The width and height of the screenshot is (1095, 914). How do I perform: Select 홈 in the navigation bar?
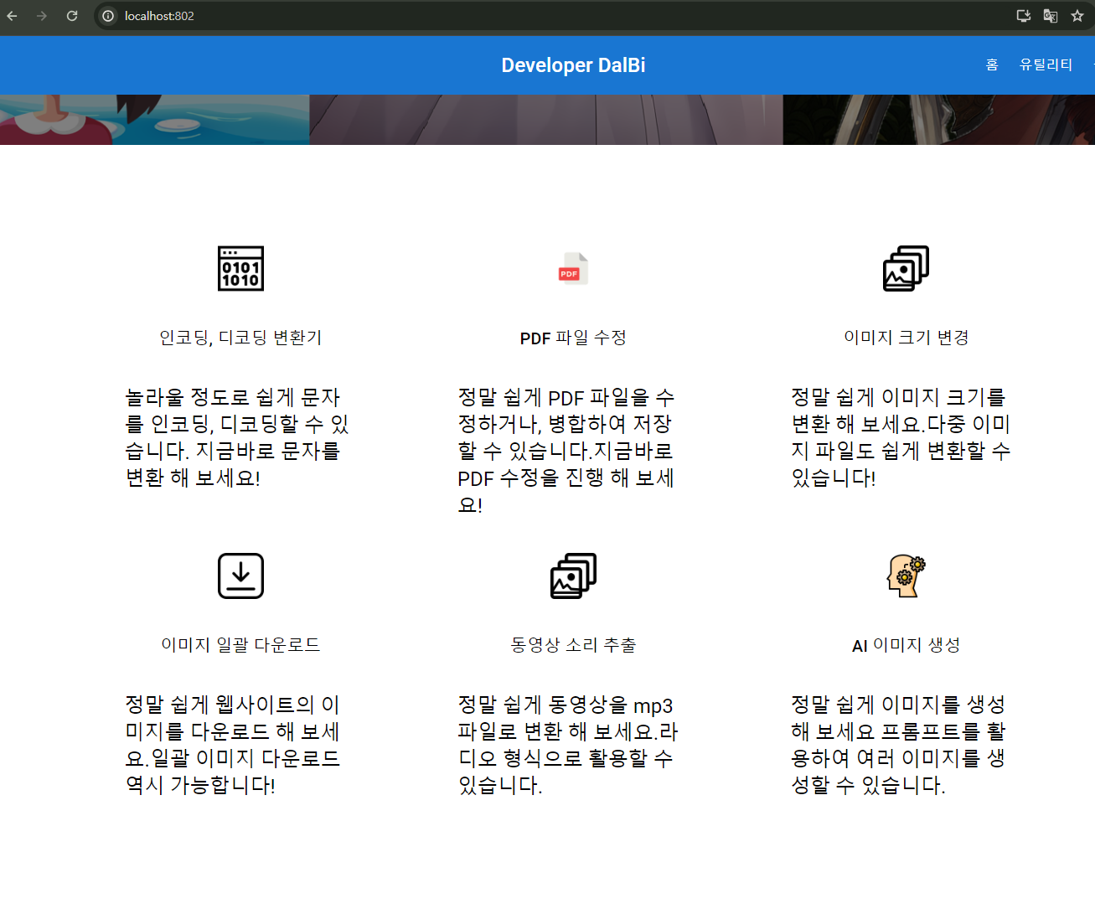tap(992, 65)
